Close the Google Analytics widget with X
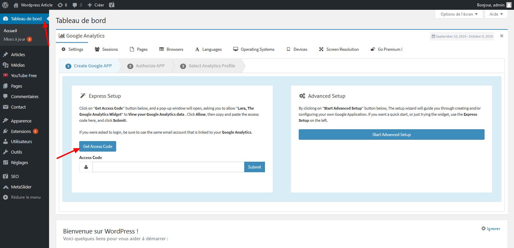This screenshot has height=248, width=514. 501,36
